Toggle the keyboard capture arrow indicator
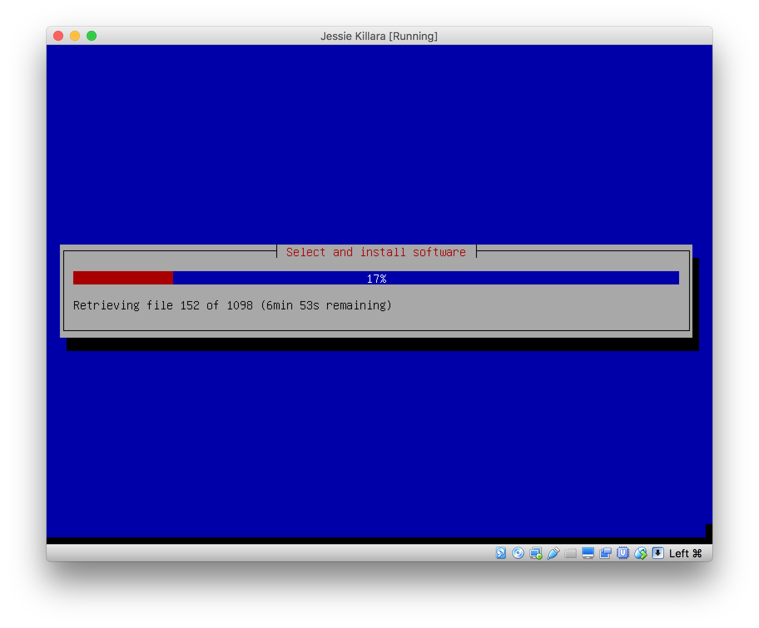759x628 pixels. pyautogui.click(x=658, y=553)
